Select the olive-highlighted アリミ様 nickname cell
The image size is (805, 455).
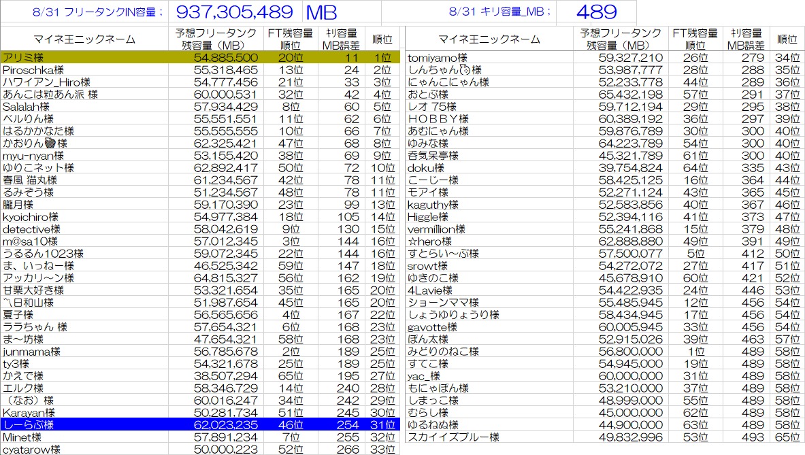84,58
